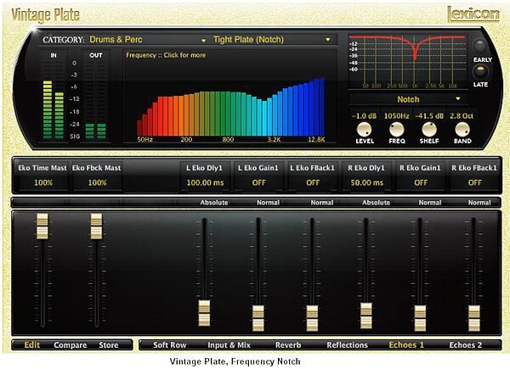The height and width of the screenshot is (369, 510).
Task: Toggle Normal mode under L Eko FBack1
Action: pos(322,203)
